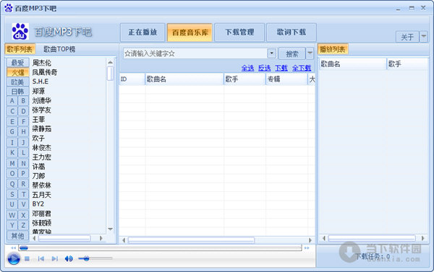The width and height of the screenshot is (434, 272).
Task: Click the 歌手 column header in the playlist panel
Action: pyautogui.click(x=407, y=64)
